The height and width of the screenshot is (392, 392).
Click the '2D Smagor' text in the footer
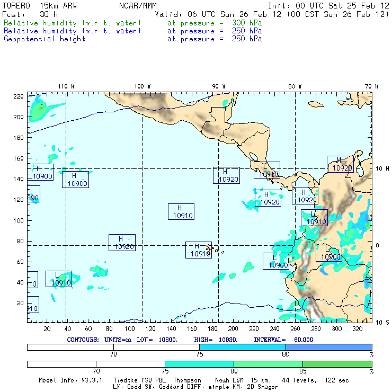point(262,387)
